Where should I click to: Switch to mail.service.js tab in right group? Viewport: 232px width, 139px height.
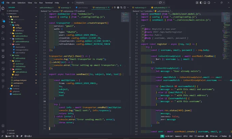pos(139,7)
